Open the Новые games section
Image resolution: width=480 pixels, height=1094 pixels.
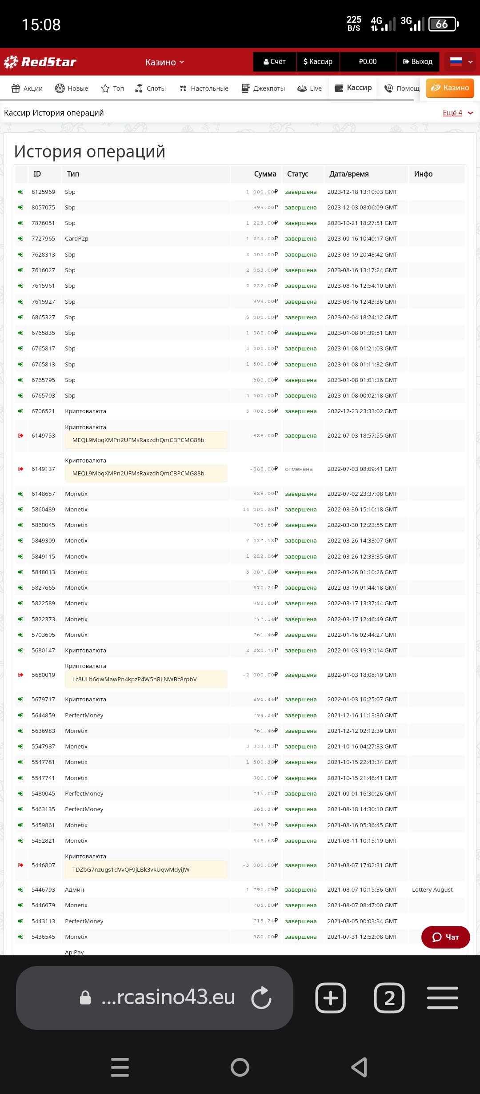click(72, 88)
